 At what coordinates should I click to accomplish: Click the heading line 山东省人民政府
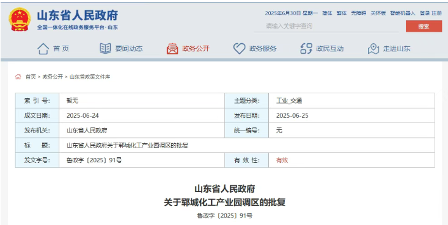(224, 189)
